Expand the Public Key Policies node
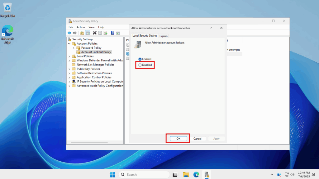Screen dimensions: 319x179 pos(69,69)
